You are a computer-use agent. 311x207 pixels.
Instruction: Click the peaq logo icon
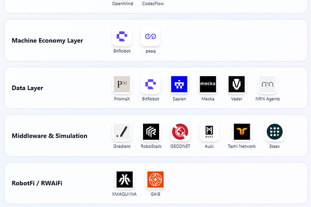tap(150, 36)
